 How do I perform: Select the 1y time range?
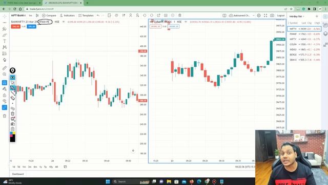coord(40,167)
